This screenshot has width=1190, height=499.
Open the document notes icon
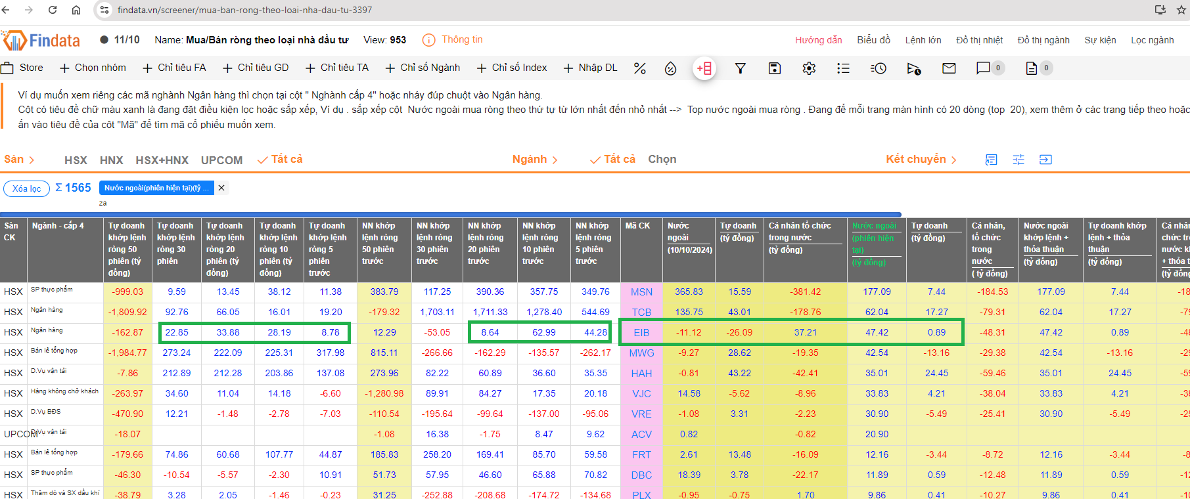point(1032,68)
